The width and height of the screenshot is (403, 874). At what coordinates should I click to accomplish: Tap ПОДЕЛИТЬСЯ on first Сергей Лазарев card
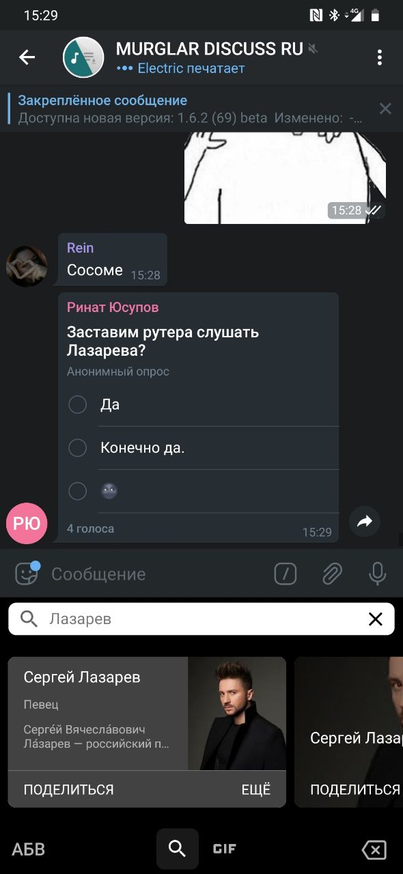tap(68, 789)
